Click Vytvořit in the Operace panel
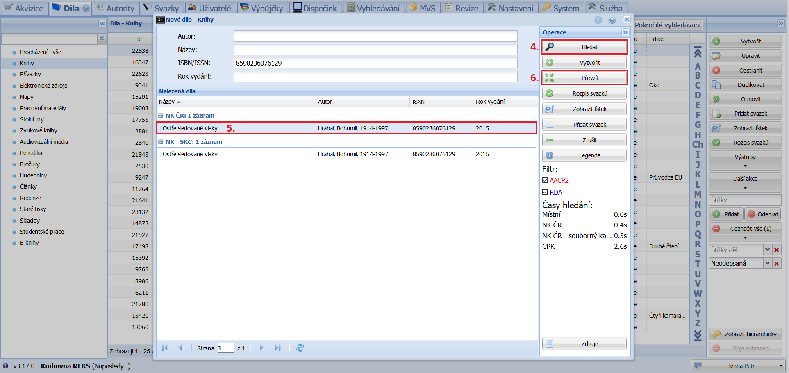This screenshot has height=373, width=789. 584,63
